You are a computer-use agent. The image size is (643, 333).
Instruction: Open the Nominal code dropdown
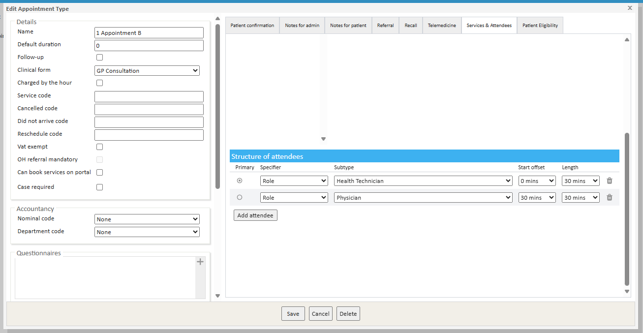click(x=147, y=219)
